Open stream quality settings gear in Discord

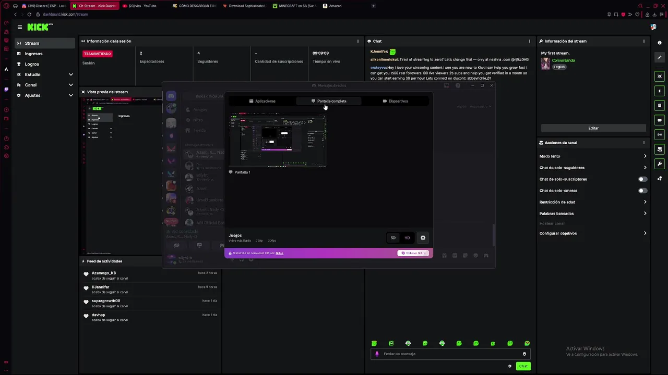tap(423, 238)
